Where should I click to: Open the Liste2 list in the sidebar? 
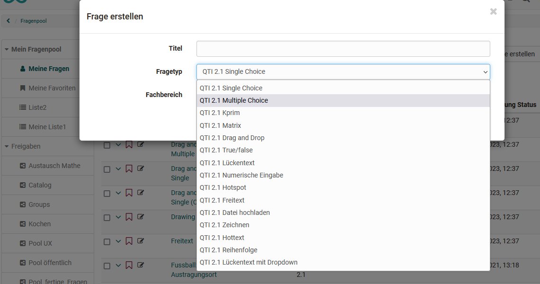37,107
